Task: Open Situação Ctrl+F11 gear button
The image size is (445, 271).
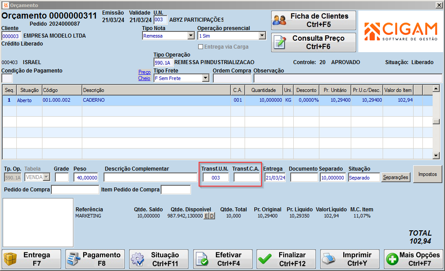Action: click(x=159, y=259)
